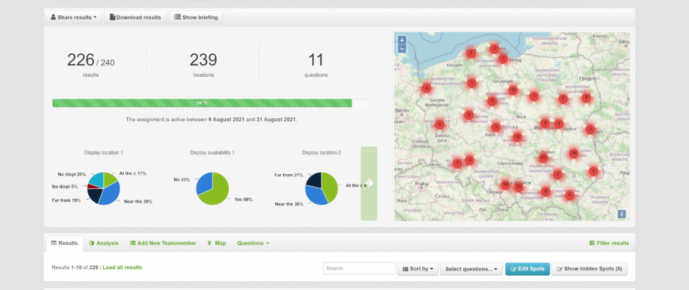
Task: Open the Map tab
Action: point(217,243)
